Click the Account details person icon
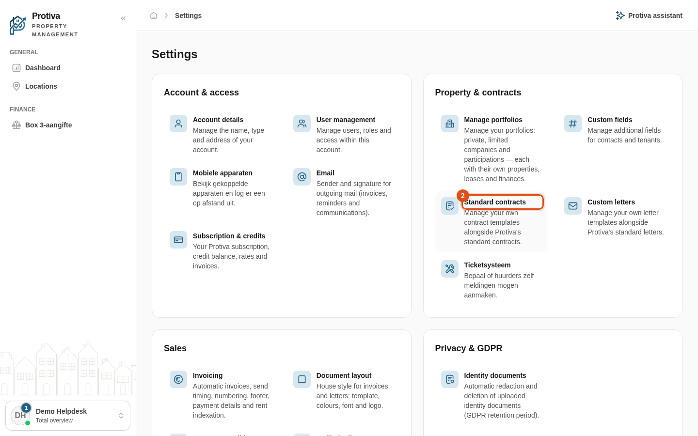The image size is (698, 436). click(178, 124)
